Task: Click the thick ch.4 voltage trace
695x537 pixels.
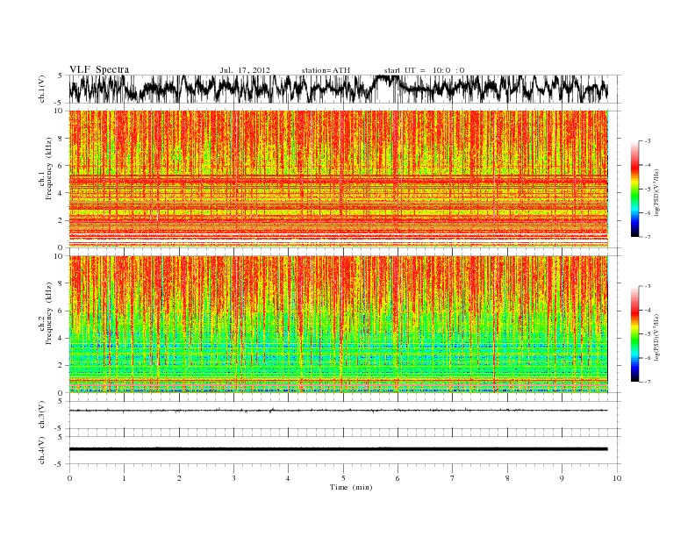Action: (338, 449)
